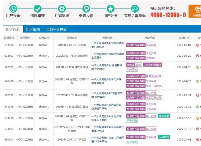Click the 典型问题 column header
The width and height of the screenshot is (201, 146).
pos(150,38)
